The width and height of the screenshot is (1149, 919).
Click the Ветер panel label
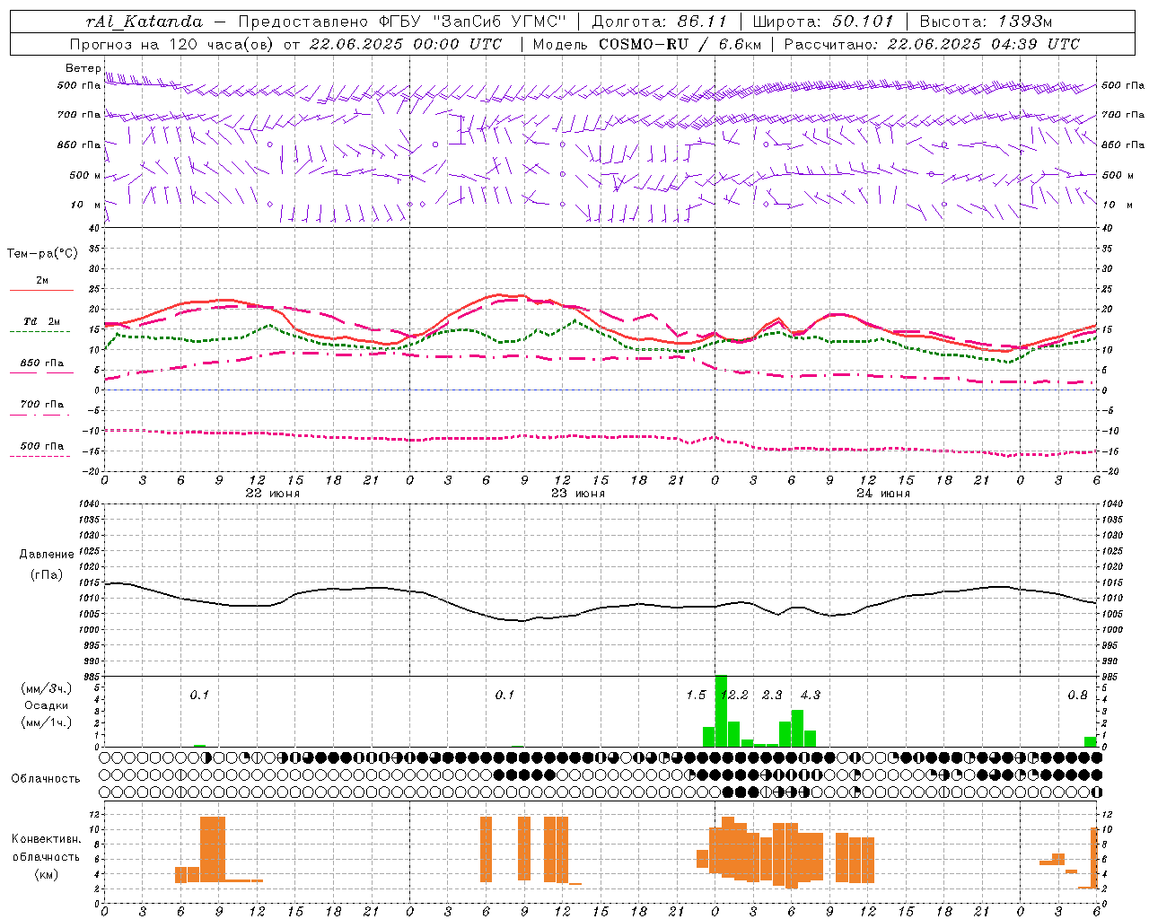click(83, 68)
